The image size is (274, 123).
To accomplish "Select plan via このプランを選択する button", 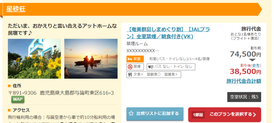I will pos(224,115).
